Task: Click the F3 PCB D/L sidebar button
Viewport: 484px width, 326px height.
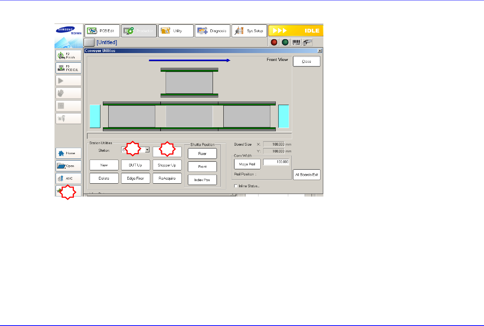Action: 68,68
